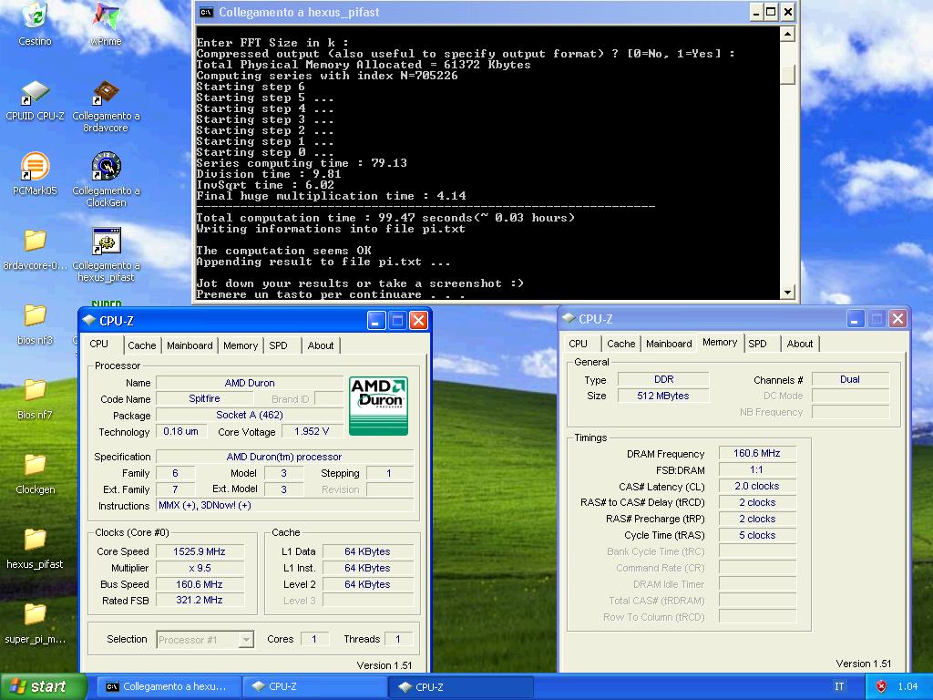Click the CPU-Z icon in left window title bar
The width and height of the screenshot is (933, 700).
89,320
